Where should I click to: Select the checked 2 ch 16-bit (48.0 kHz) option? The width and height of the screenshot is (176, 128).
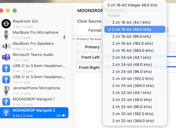tap(135, 30)
